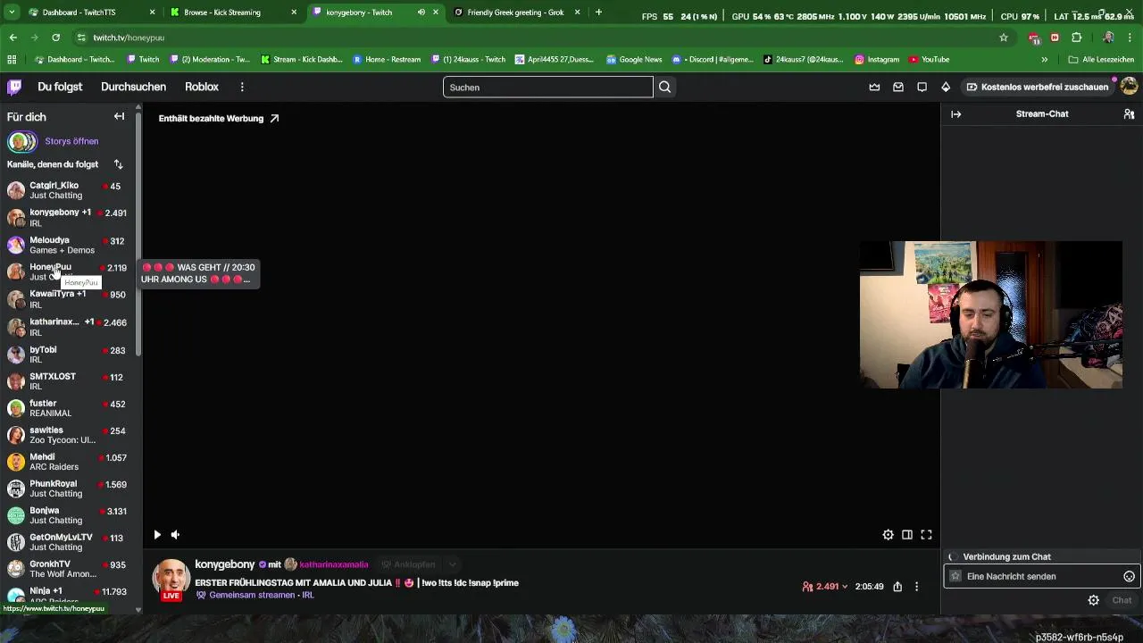The image size is (1143, 643).
Task: Open the paid promotion info arrow link
Action: 274,118
